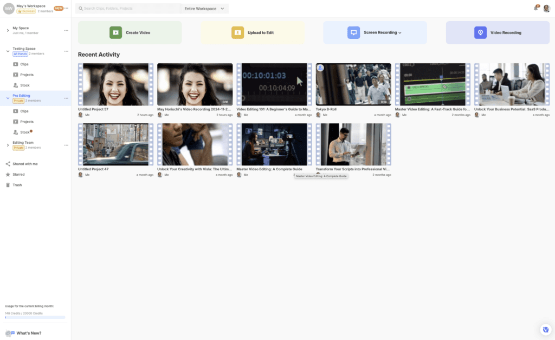Click the All Hands tag under Testing Space

(x=20, y=54)
